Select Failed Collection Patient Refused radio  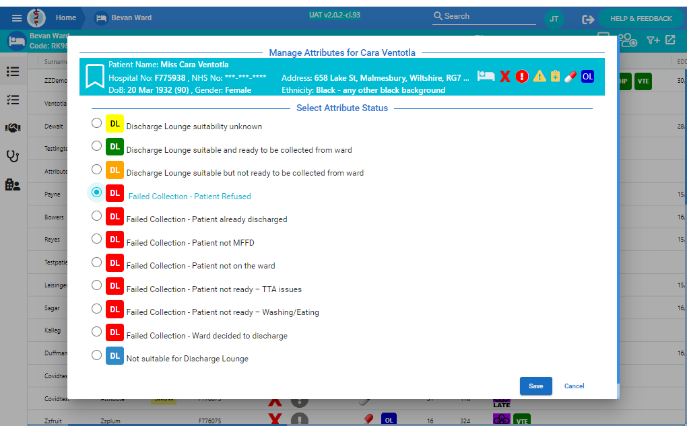coord(96,192)
